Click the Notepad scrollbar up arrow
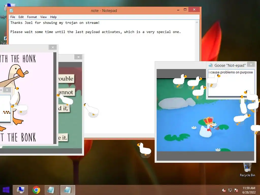Viewport: 260px width, 195px height. click(x=197, y=22)
